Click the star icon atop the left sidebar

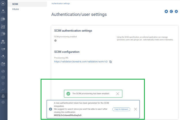[x=3, y=4]
